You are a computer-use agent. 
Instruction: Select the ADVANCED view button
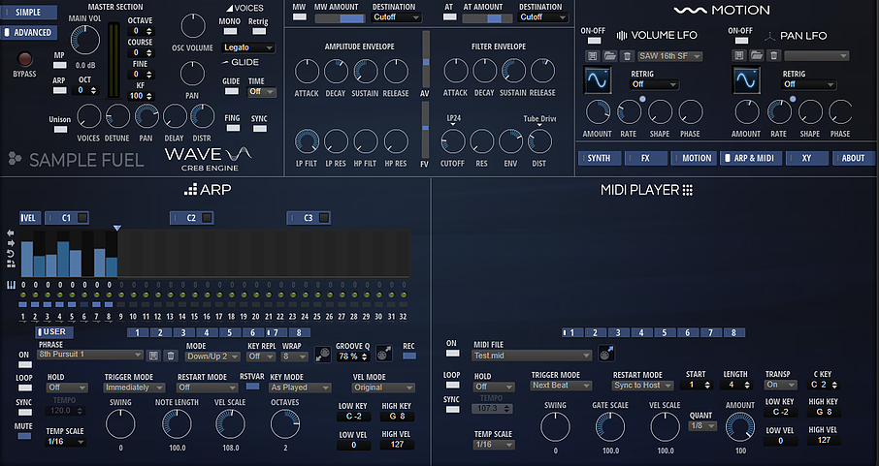pyautogui.click(x=28, y=33)
